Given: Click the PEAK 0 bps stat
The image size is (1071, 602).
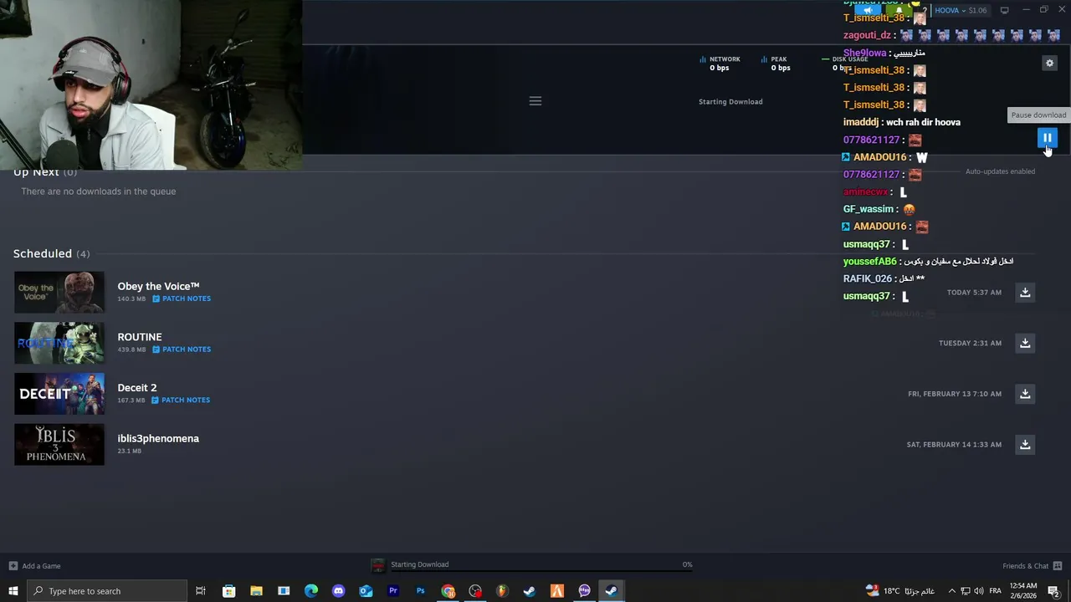Looking at the screenshot, I should click(775, 64).
